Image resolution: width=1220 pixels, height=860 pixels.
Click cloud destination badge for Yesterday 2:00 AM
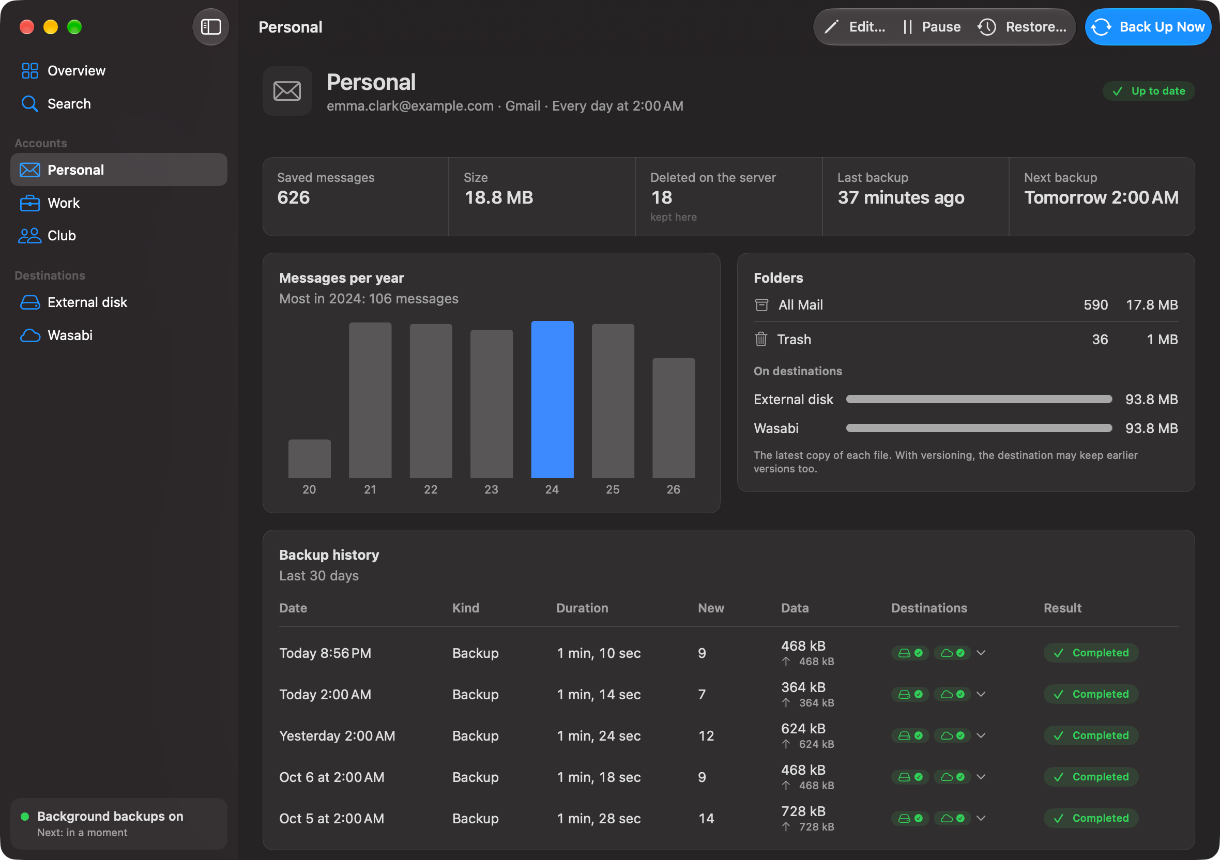(952, 735)
